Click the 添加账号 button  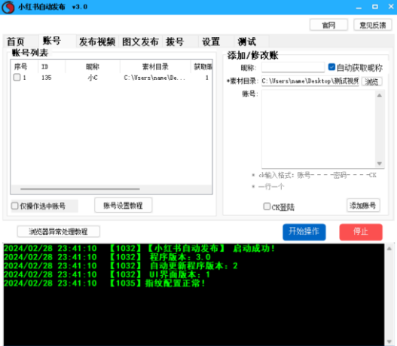coord(363,206)
